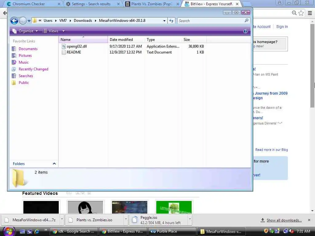The image size is (315, 236).
Task: Sort by the Size column header
Action: [x=194, y=40]
